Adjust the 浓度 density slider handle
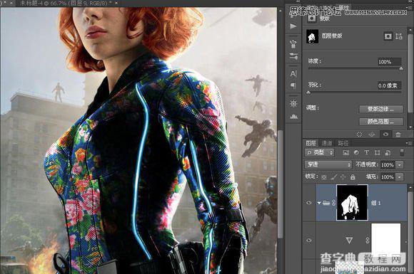Screen dimensions: 414x274 (401, 68)
